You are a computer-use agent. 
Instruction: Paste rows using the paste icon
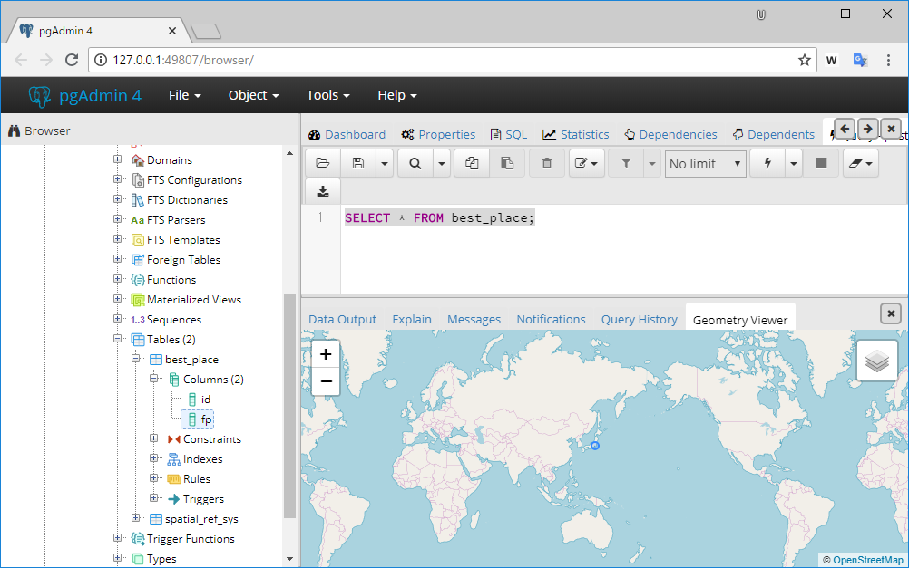pos(506,163)
